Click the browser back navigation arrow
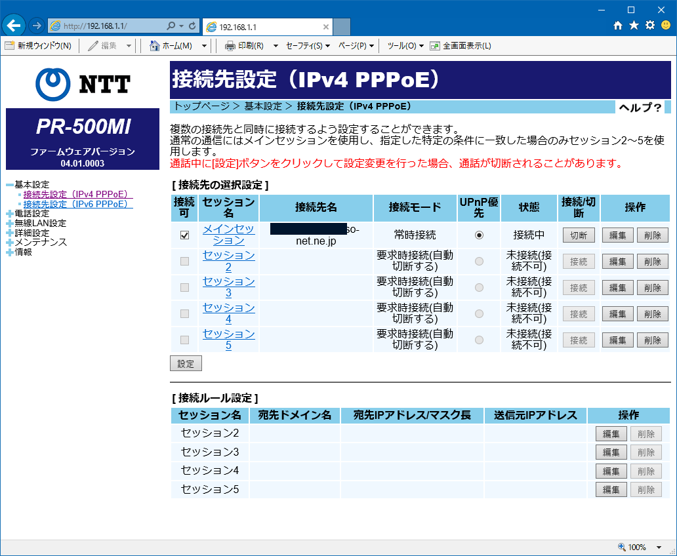Viewport: 677px width, 556px height. click(x=13, y=24)
